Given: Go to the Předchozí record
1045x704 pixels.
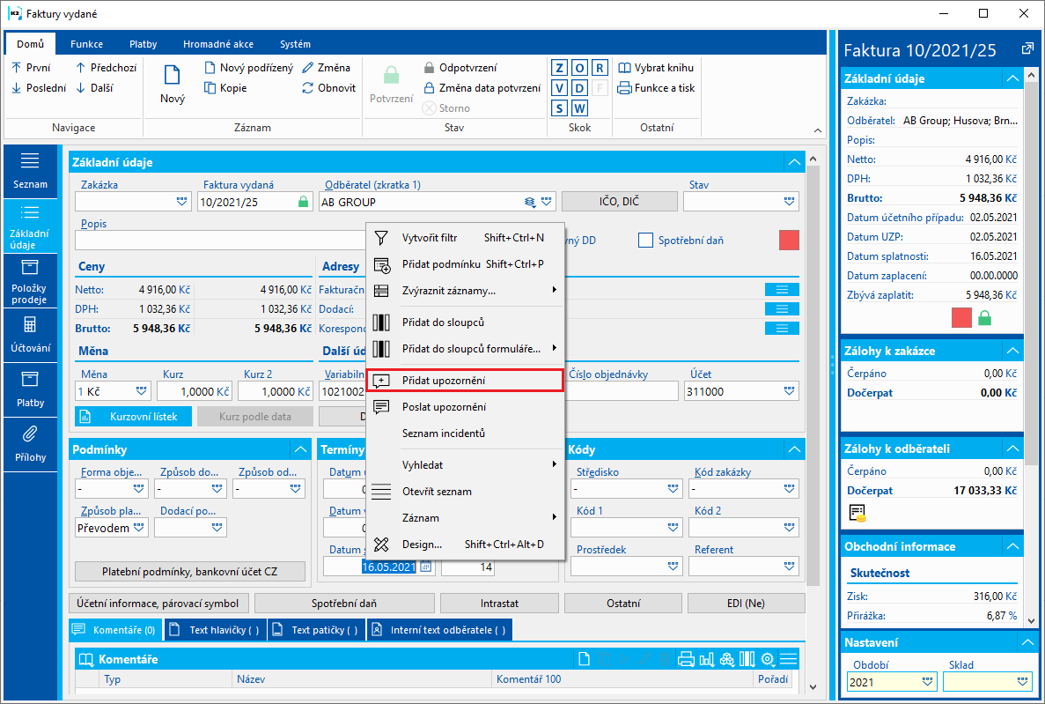Looking at the screenshot, I should click(x=106, y=67).
